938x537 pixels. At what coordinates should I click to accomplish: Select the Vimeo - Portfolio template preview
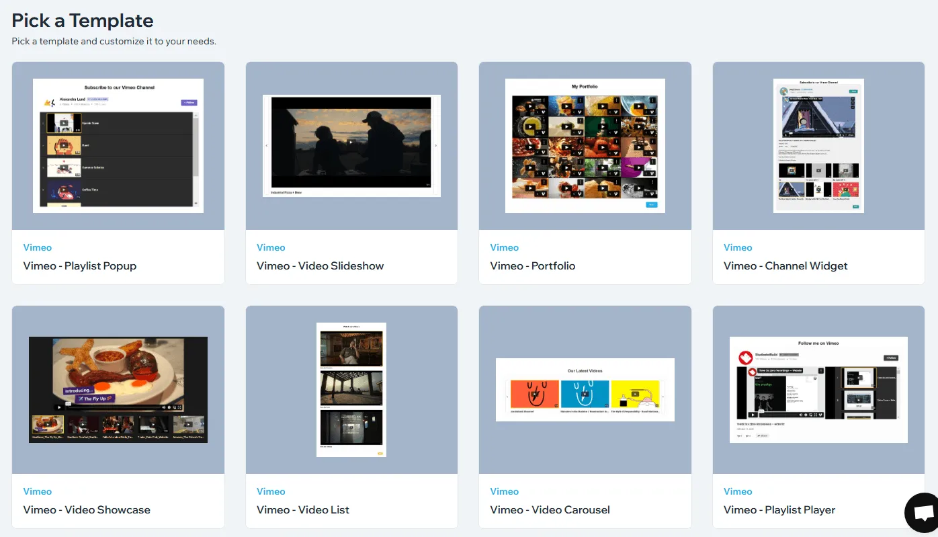(x=585, y=146)
